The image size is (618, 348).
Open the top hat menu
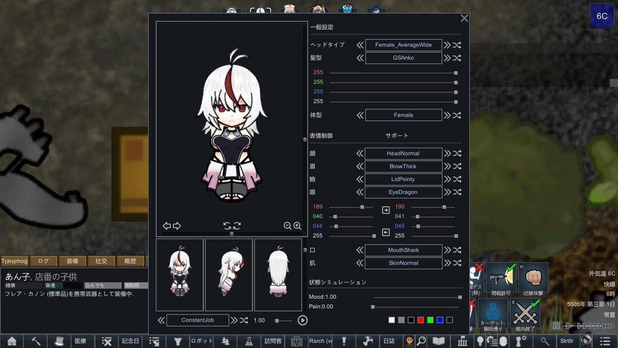[59, 341]
